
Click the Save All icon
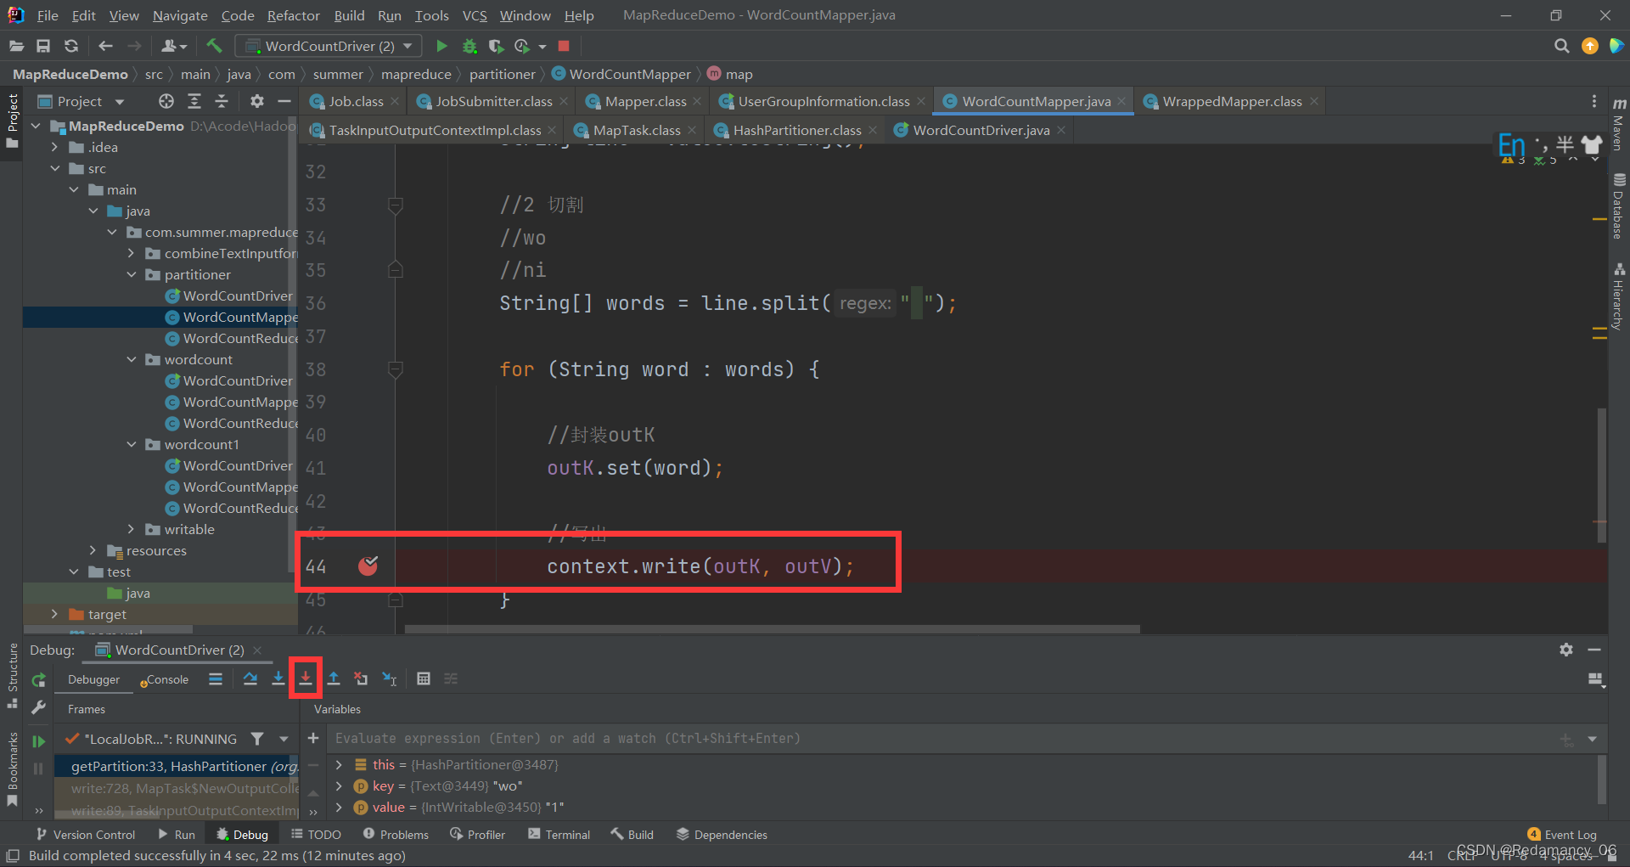pos(43,46)
